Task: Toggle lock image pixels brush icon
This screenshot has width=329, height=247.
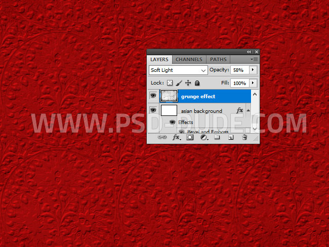Action: [179, 83]
